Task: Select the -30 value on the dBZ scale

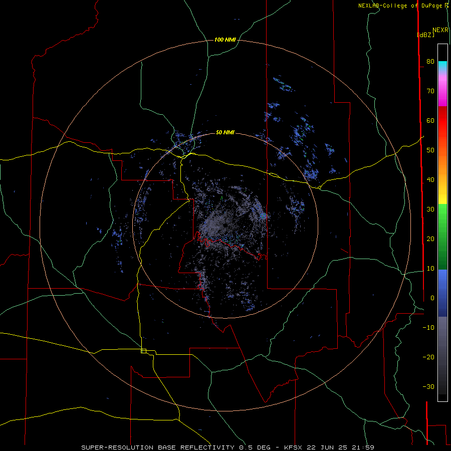Action: [428, 386]
